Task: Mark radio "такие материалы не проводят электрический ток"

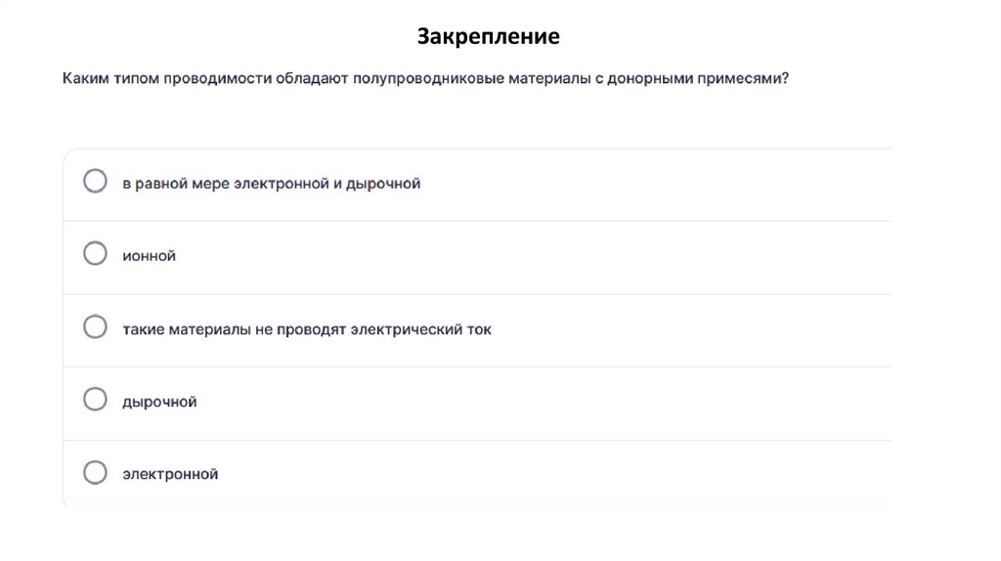Action: coord(95,327)
